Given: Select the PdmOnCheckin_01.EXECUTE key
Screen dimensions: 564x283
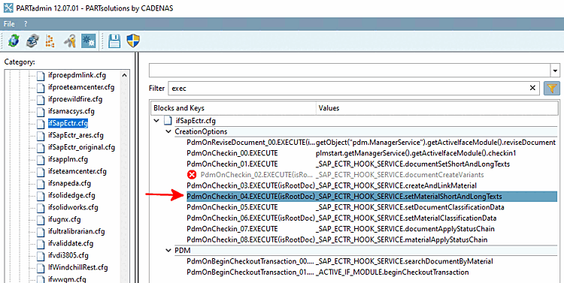Looking at the screenshot, I should coord(232,164).
